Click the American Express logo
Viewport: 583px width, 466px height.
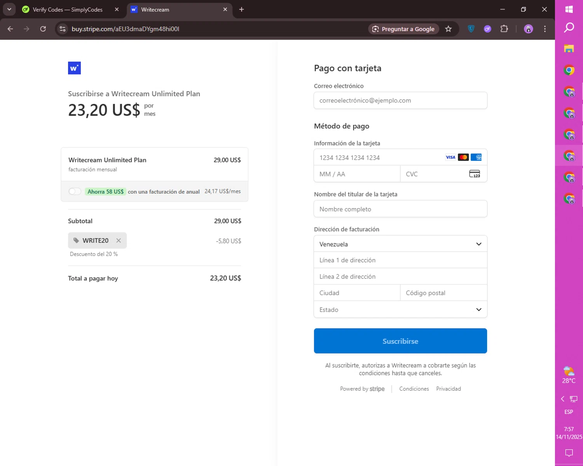[x=476, y=157]
